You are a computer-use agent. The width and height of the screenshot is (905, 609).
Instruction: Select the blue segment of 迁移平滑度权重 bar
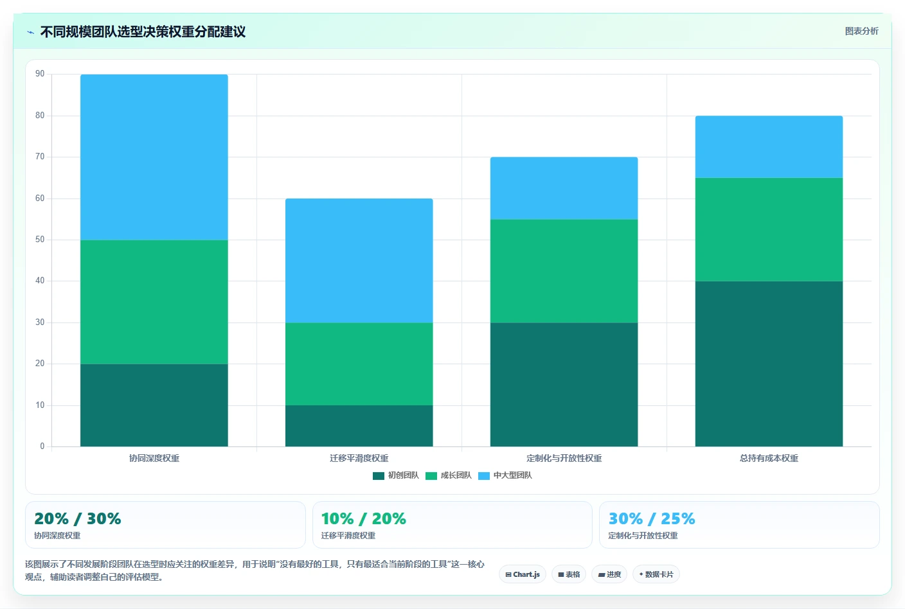[x=359, y=261]
